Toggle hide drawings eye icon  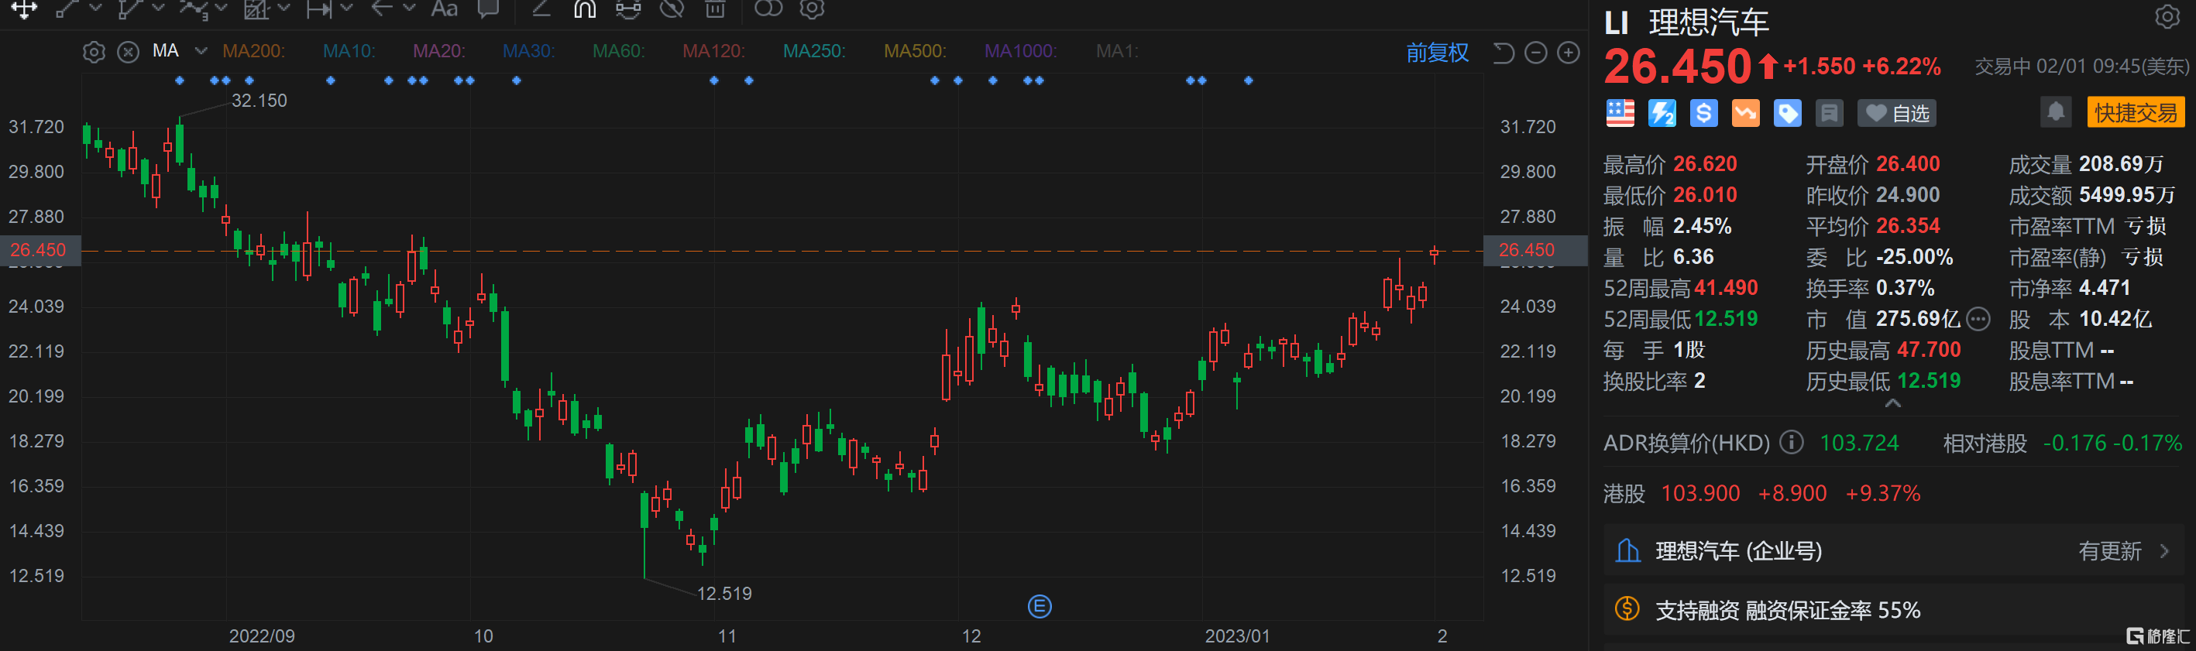click(x=672, y=9)
